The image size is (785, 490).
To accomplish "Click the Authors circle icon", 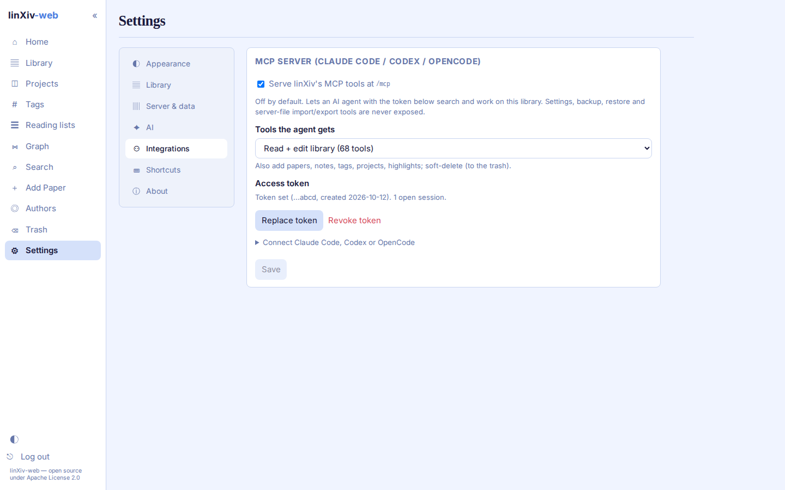I will [15, 209].
